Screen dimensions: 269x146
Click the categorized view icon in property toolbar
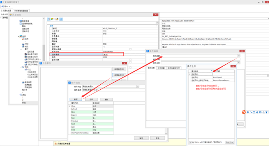[49, 19]
